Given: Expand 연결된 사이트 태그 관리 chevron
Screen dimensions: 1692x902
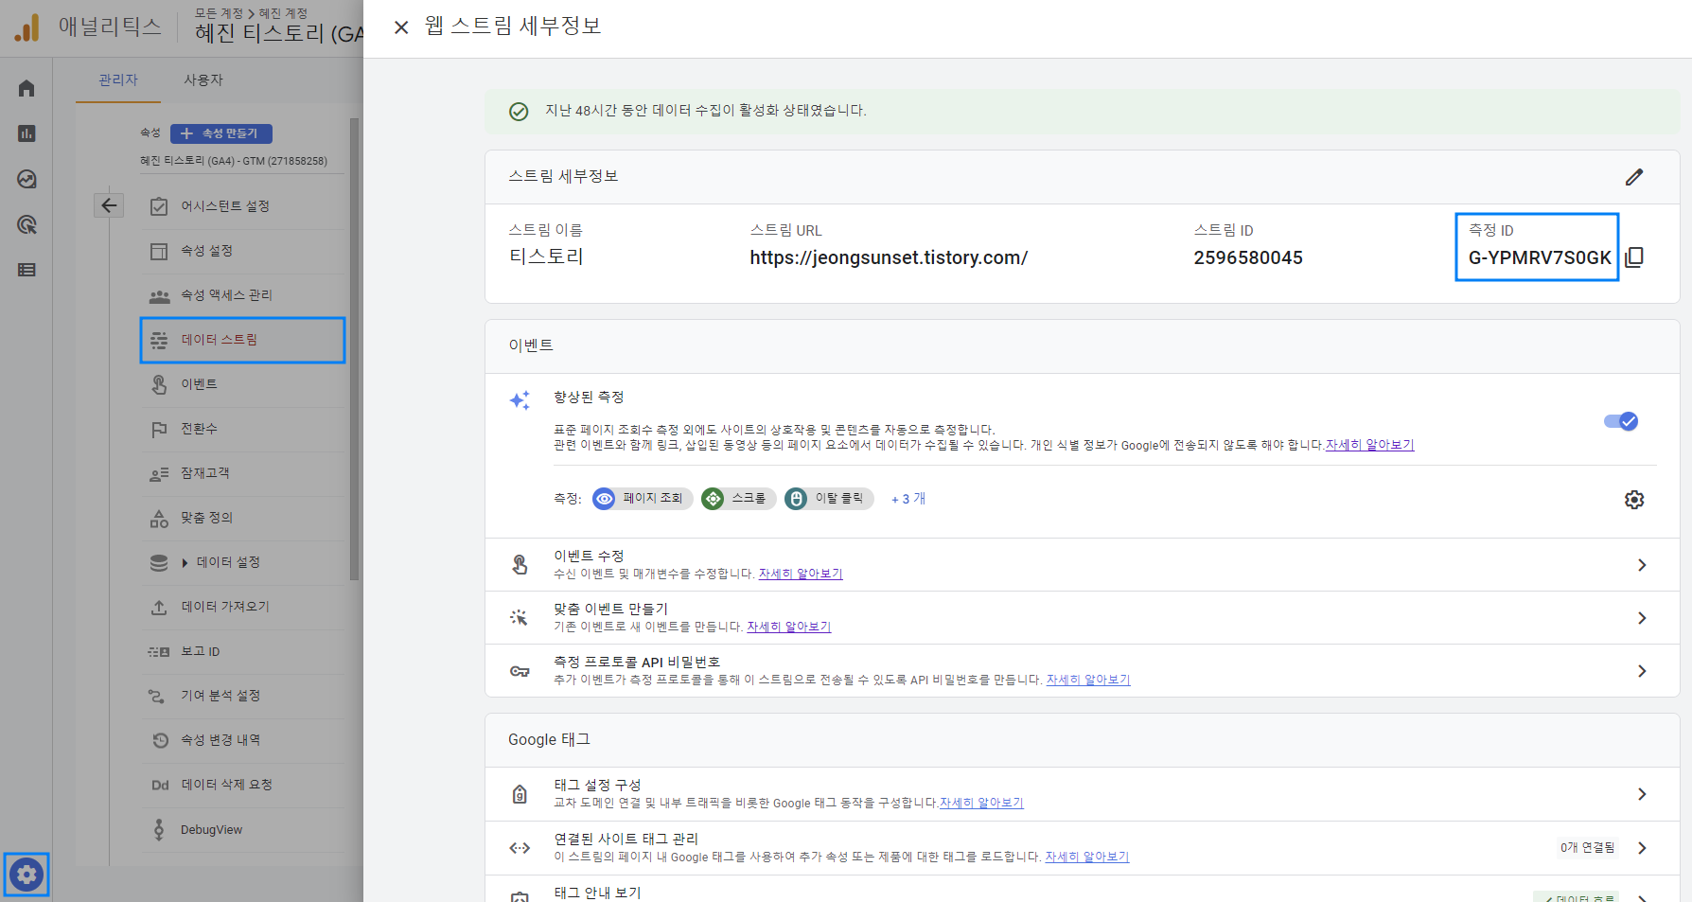Looking at the screenshot, I should [x=1642, y=848].
